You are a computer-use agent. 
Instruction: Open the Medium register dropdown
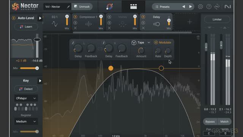[x=26, y=121]
